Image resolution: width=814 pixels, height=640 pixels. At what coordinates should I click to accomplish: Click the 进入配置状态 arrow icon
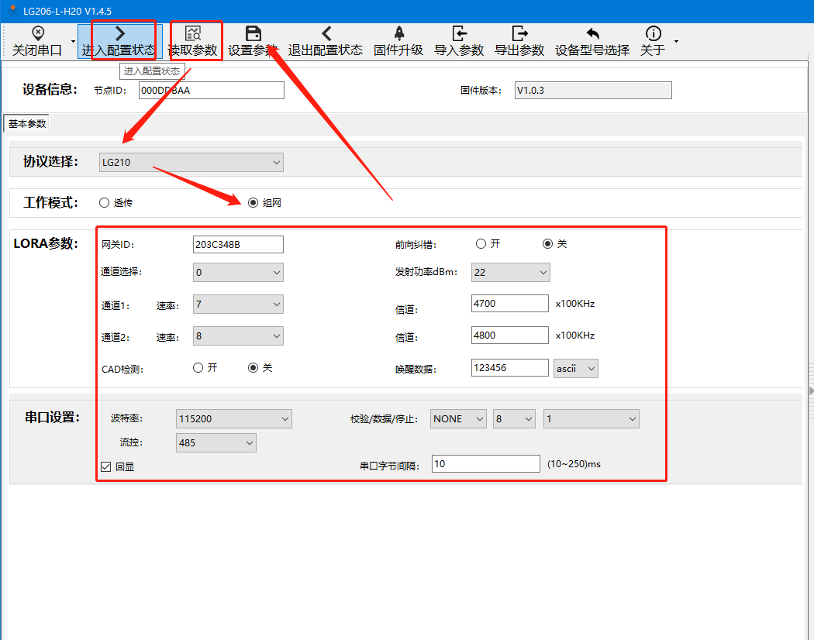click(119, 33)
